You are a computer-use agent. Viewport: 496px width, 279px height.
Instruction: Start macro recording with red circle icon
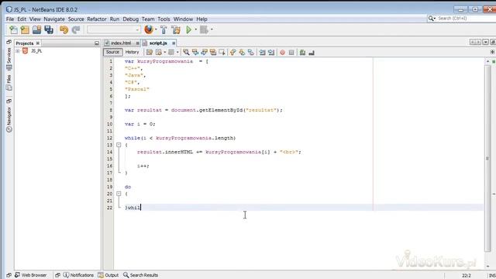(x=282, y=53)
